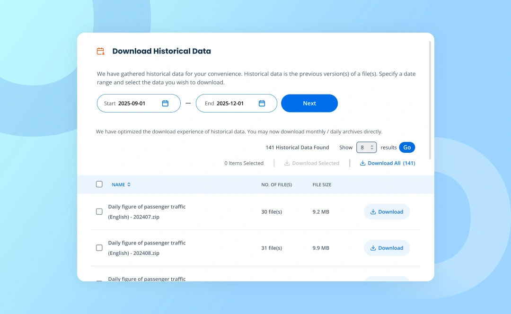Click download icon in the 202408.zip row
Screen dimensions: 511x314
click(373, 248)
